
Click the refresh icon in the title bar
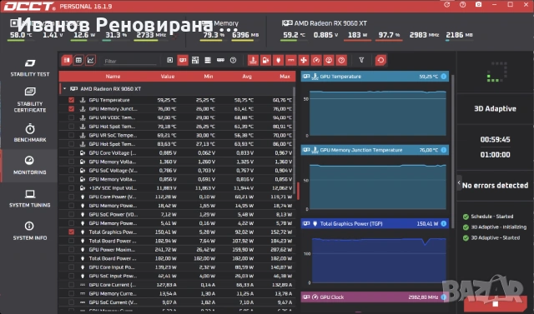point(447,5)
